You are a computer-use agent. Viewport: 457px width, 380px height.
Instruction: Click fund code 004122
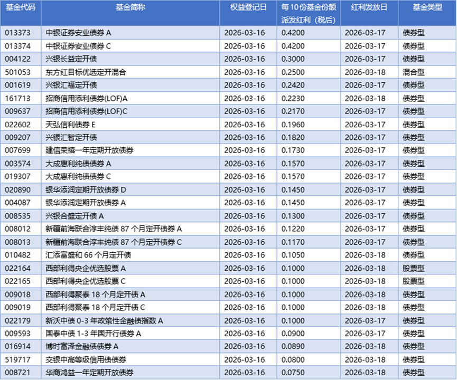17,59
